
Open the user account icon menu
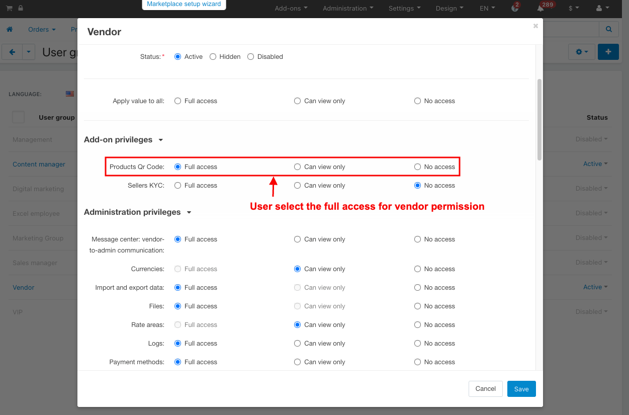tap(602, 9)
